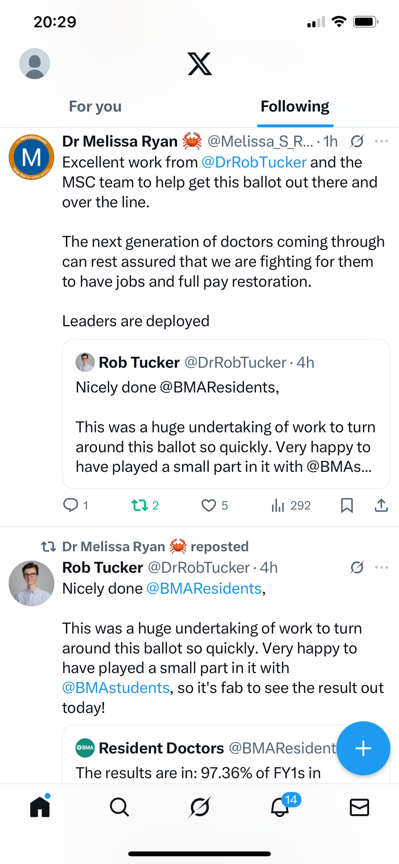Open the Search tab icon
Image resolution: width=399 pixels, height=864 pixels.
point(120,807)
